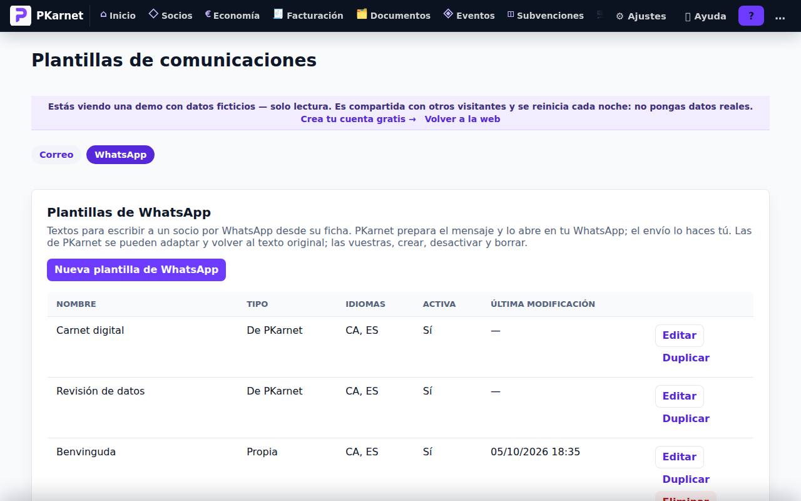
Task: Open the Subvenciones section
Action: (545, 16)
